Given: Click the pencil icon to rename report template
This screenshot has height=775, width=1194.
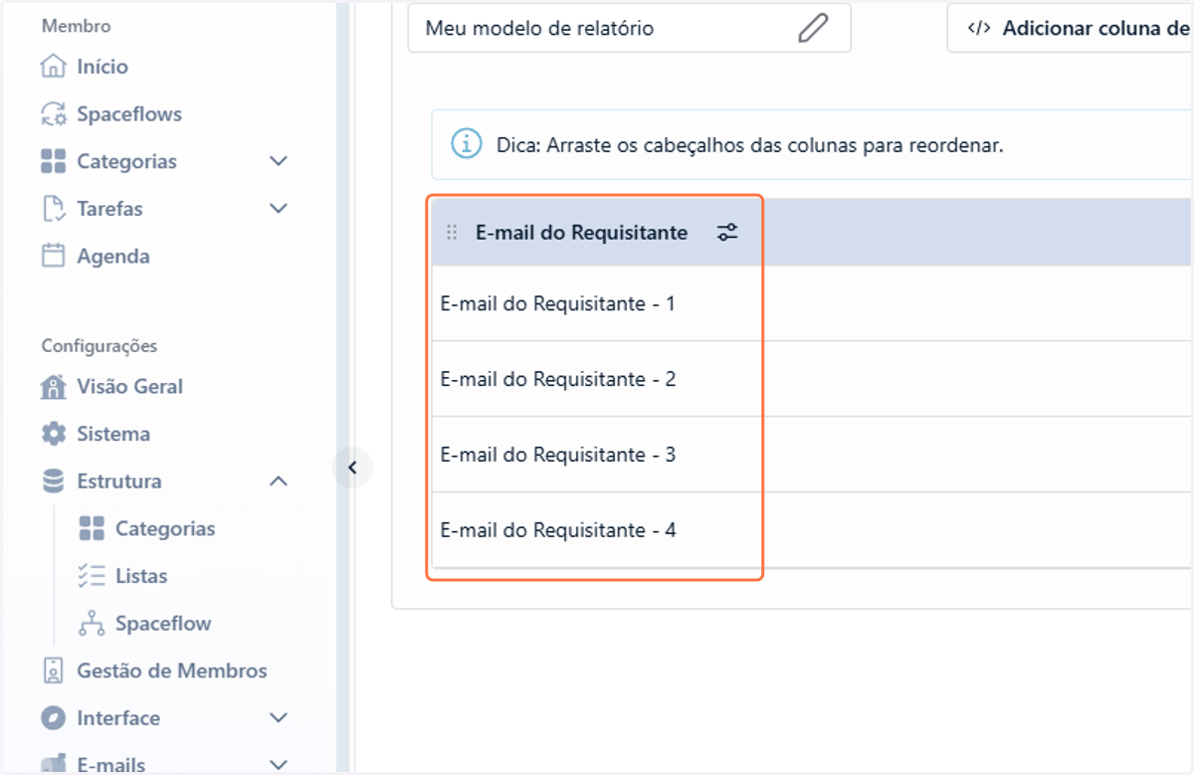Looking at the screenshot, I should 813,28.
